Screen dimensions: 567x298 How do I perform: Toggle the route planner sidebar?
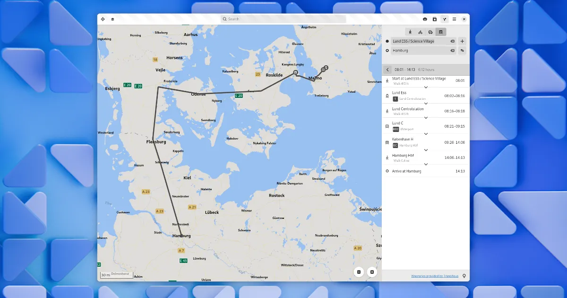tap(445, 19)
